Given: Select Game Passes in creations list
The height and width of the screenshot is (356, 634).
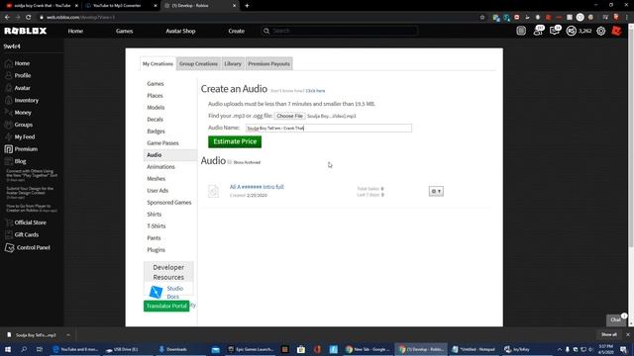Looking at the screenshot, I should click(162, 142).
